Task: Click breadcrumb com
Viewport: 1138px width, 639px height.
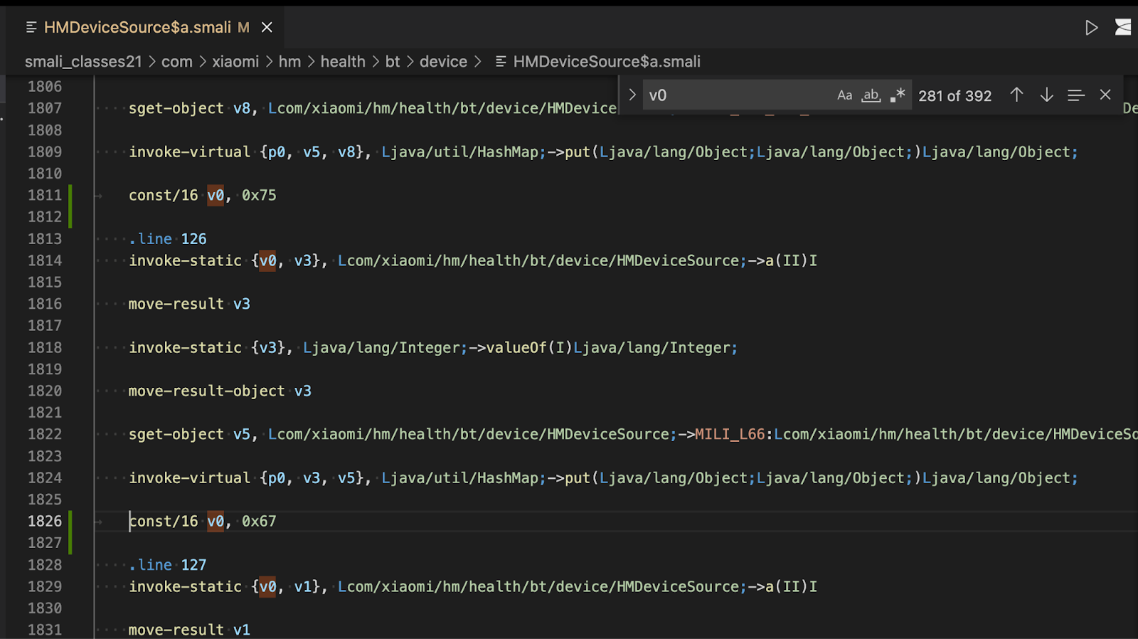Action: click(x=177, y=62)
